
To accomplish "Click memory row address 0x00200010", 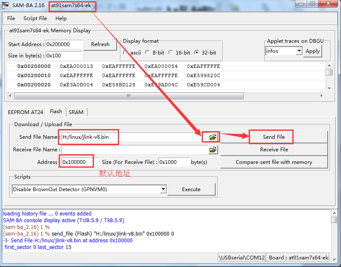I will tap(34, 75).
